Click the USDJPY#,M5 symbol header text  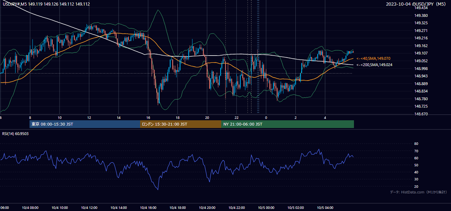point(46,4)
